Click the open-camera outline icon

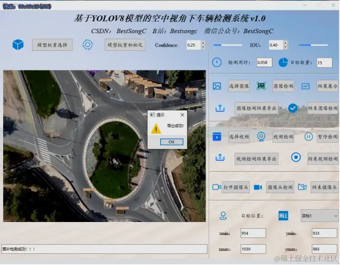point(217,187)
